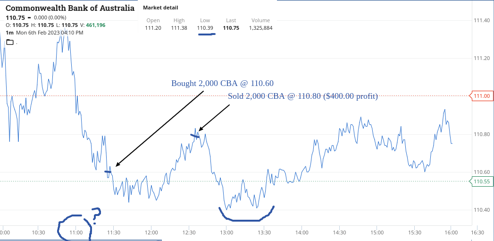Click the 10:30 time axis label
The height and width of the screenshot is (241, 494).
pos(38,232)
